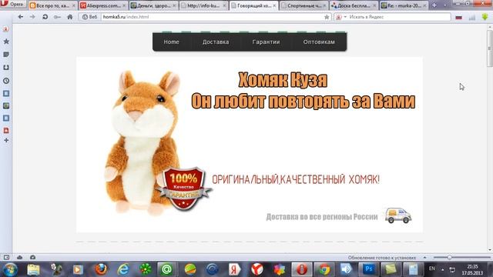Viewport: 493px width, 277px height.
Task: Open the search engine dropdown arrow
Action: (345, 17)
